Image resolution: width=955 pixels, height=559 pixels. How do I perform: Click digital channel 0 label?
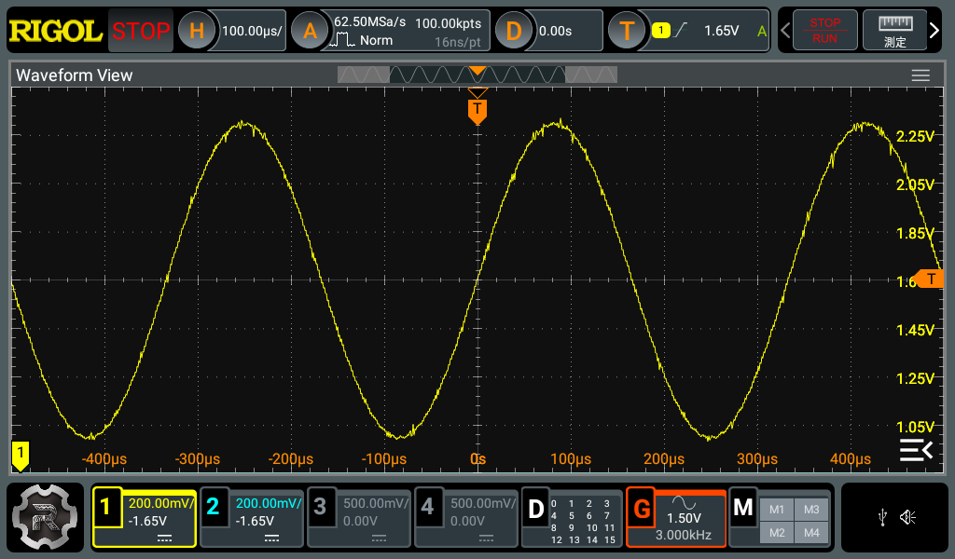coord(554,504)
